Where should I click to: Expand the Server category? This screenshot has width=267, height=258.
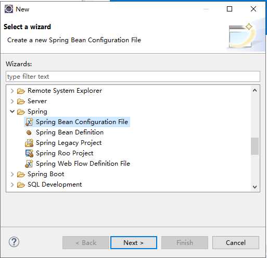[x=12, y=101]
